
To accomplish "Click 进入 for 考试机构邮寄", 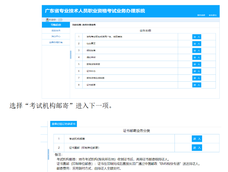I will [x=197, y=139].
